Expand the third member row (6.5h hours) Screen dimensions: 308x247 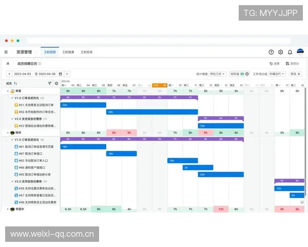pos(8,209)
